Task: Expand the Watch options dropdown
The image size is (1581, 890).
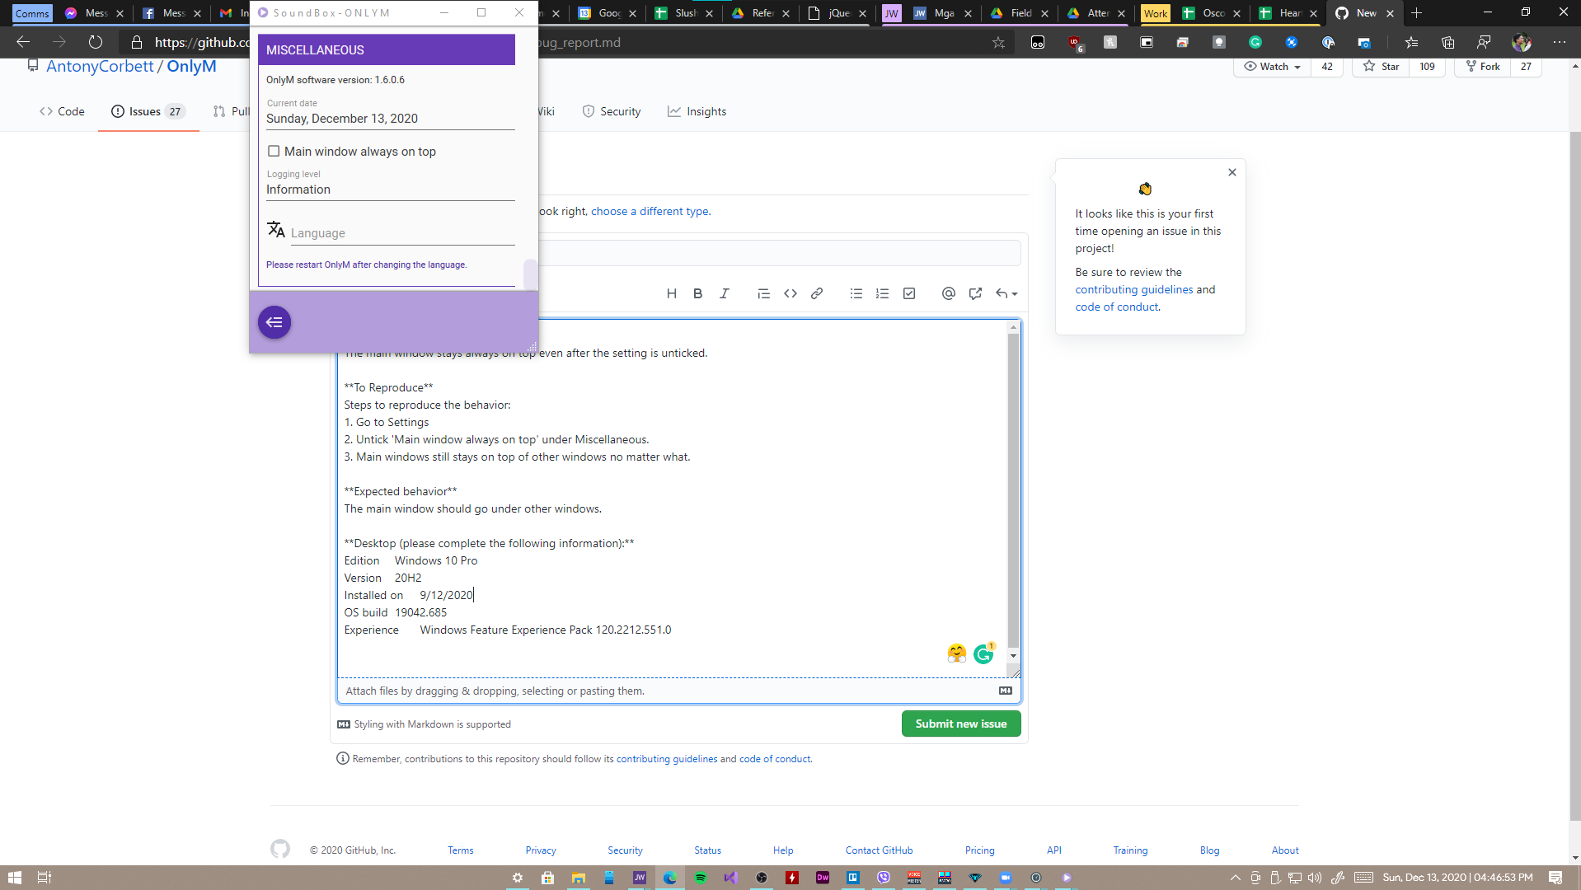Action: (x=1298, y=67)
